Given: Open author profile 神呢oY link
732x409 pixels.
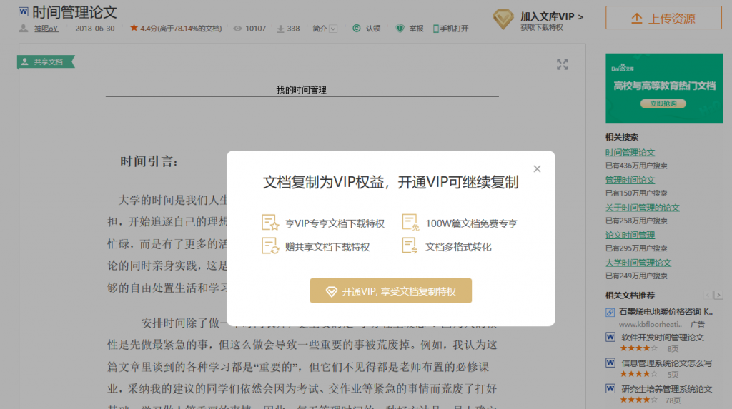Looking at the screenshot, I should 46,29.
